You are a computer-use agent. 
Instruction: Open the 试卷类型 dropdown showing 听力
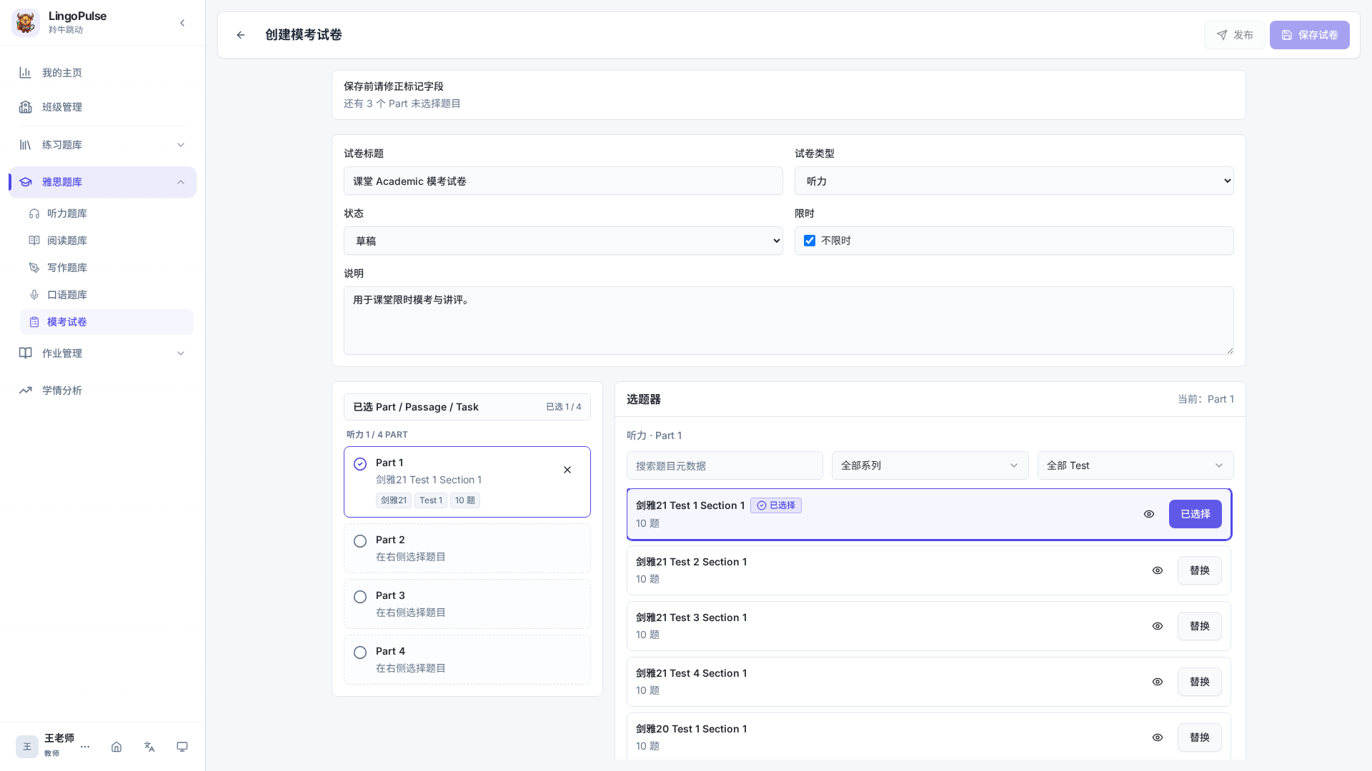(1014, 181)
